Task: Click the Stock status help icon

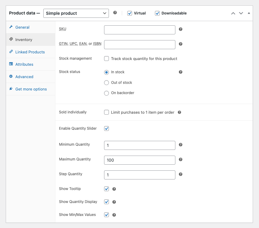Action: 180,72
